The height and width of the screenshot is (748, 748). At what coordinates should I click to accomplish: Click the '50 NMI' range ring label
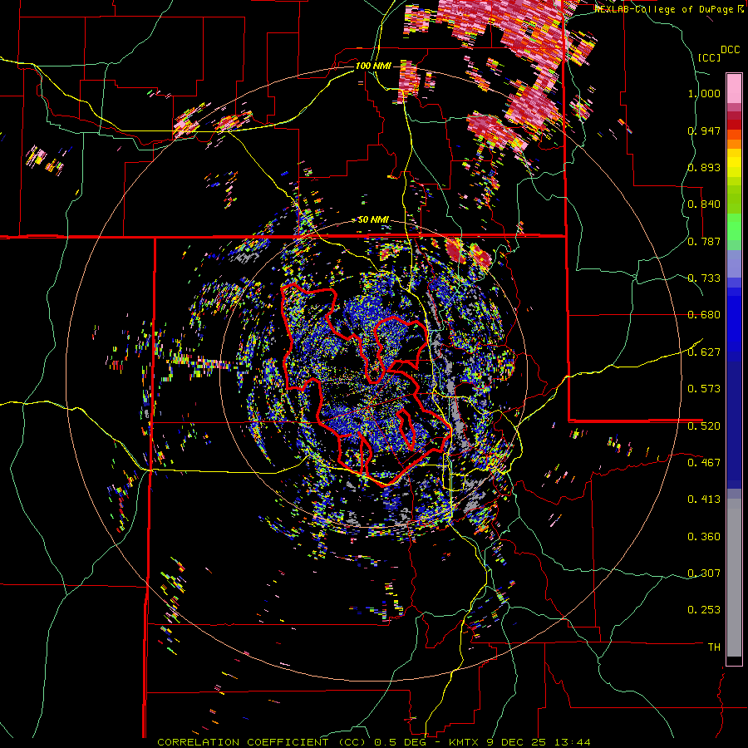(373, 220)
